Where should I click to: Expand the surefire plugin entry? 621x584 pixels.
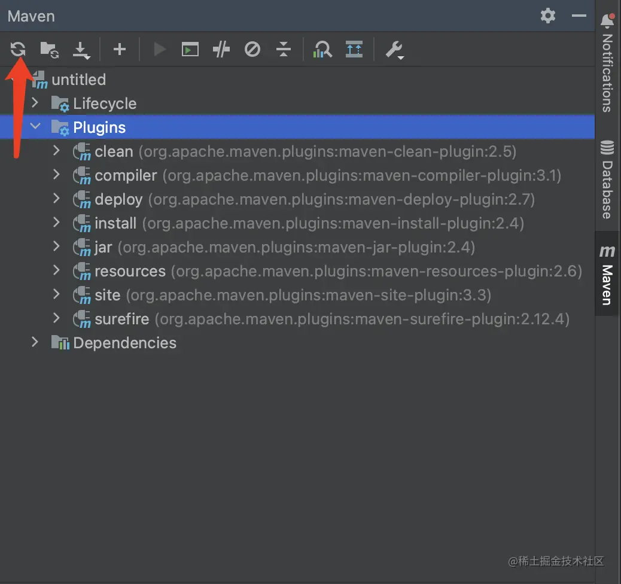[x=56, y=318]
